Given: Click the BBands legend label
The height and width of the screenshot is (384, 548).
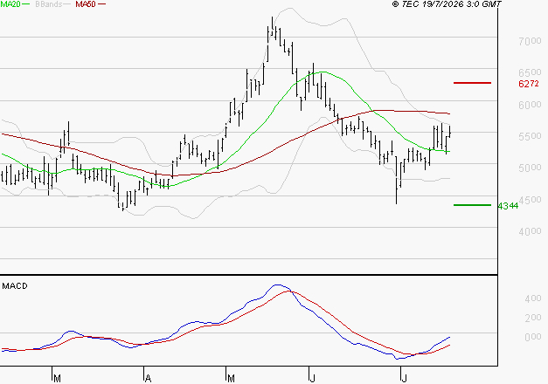Looking at the screenshot, I should (x=49, y=4).
